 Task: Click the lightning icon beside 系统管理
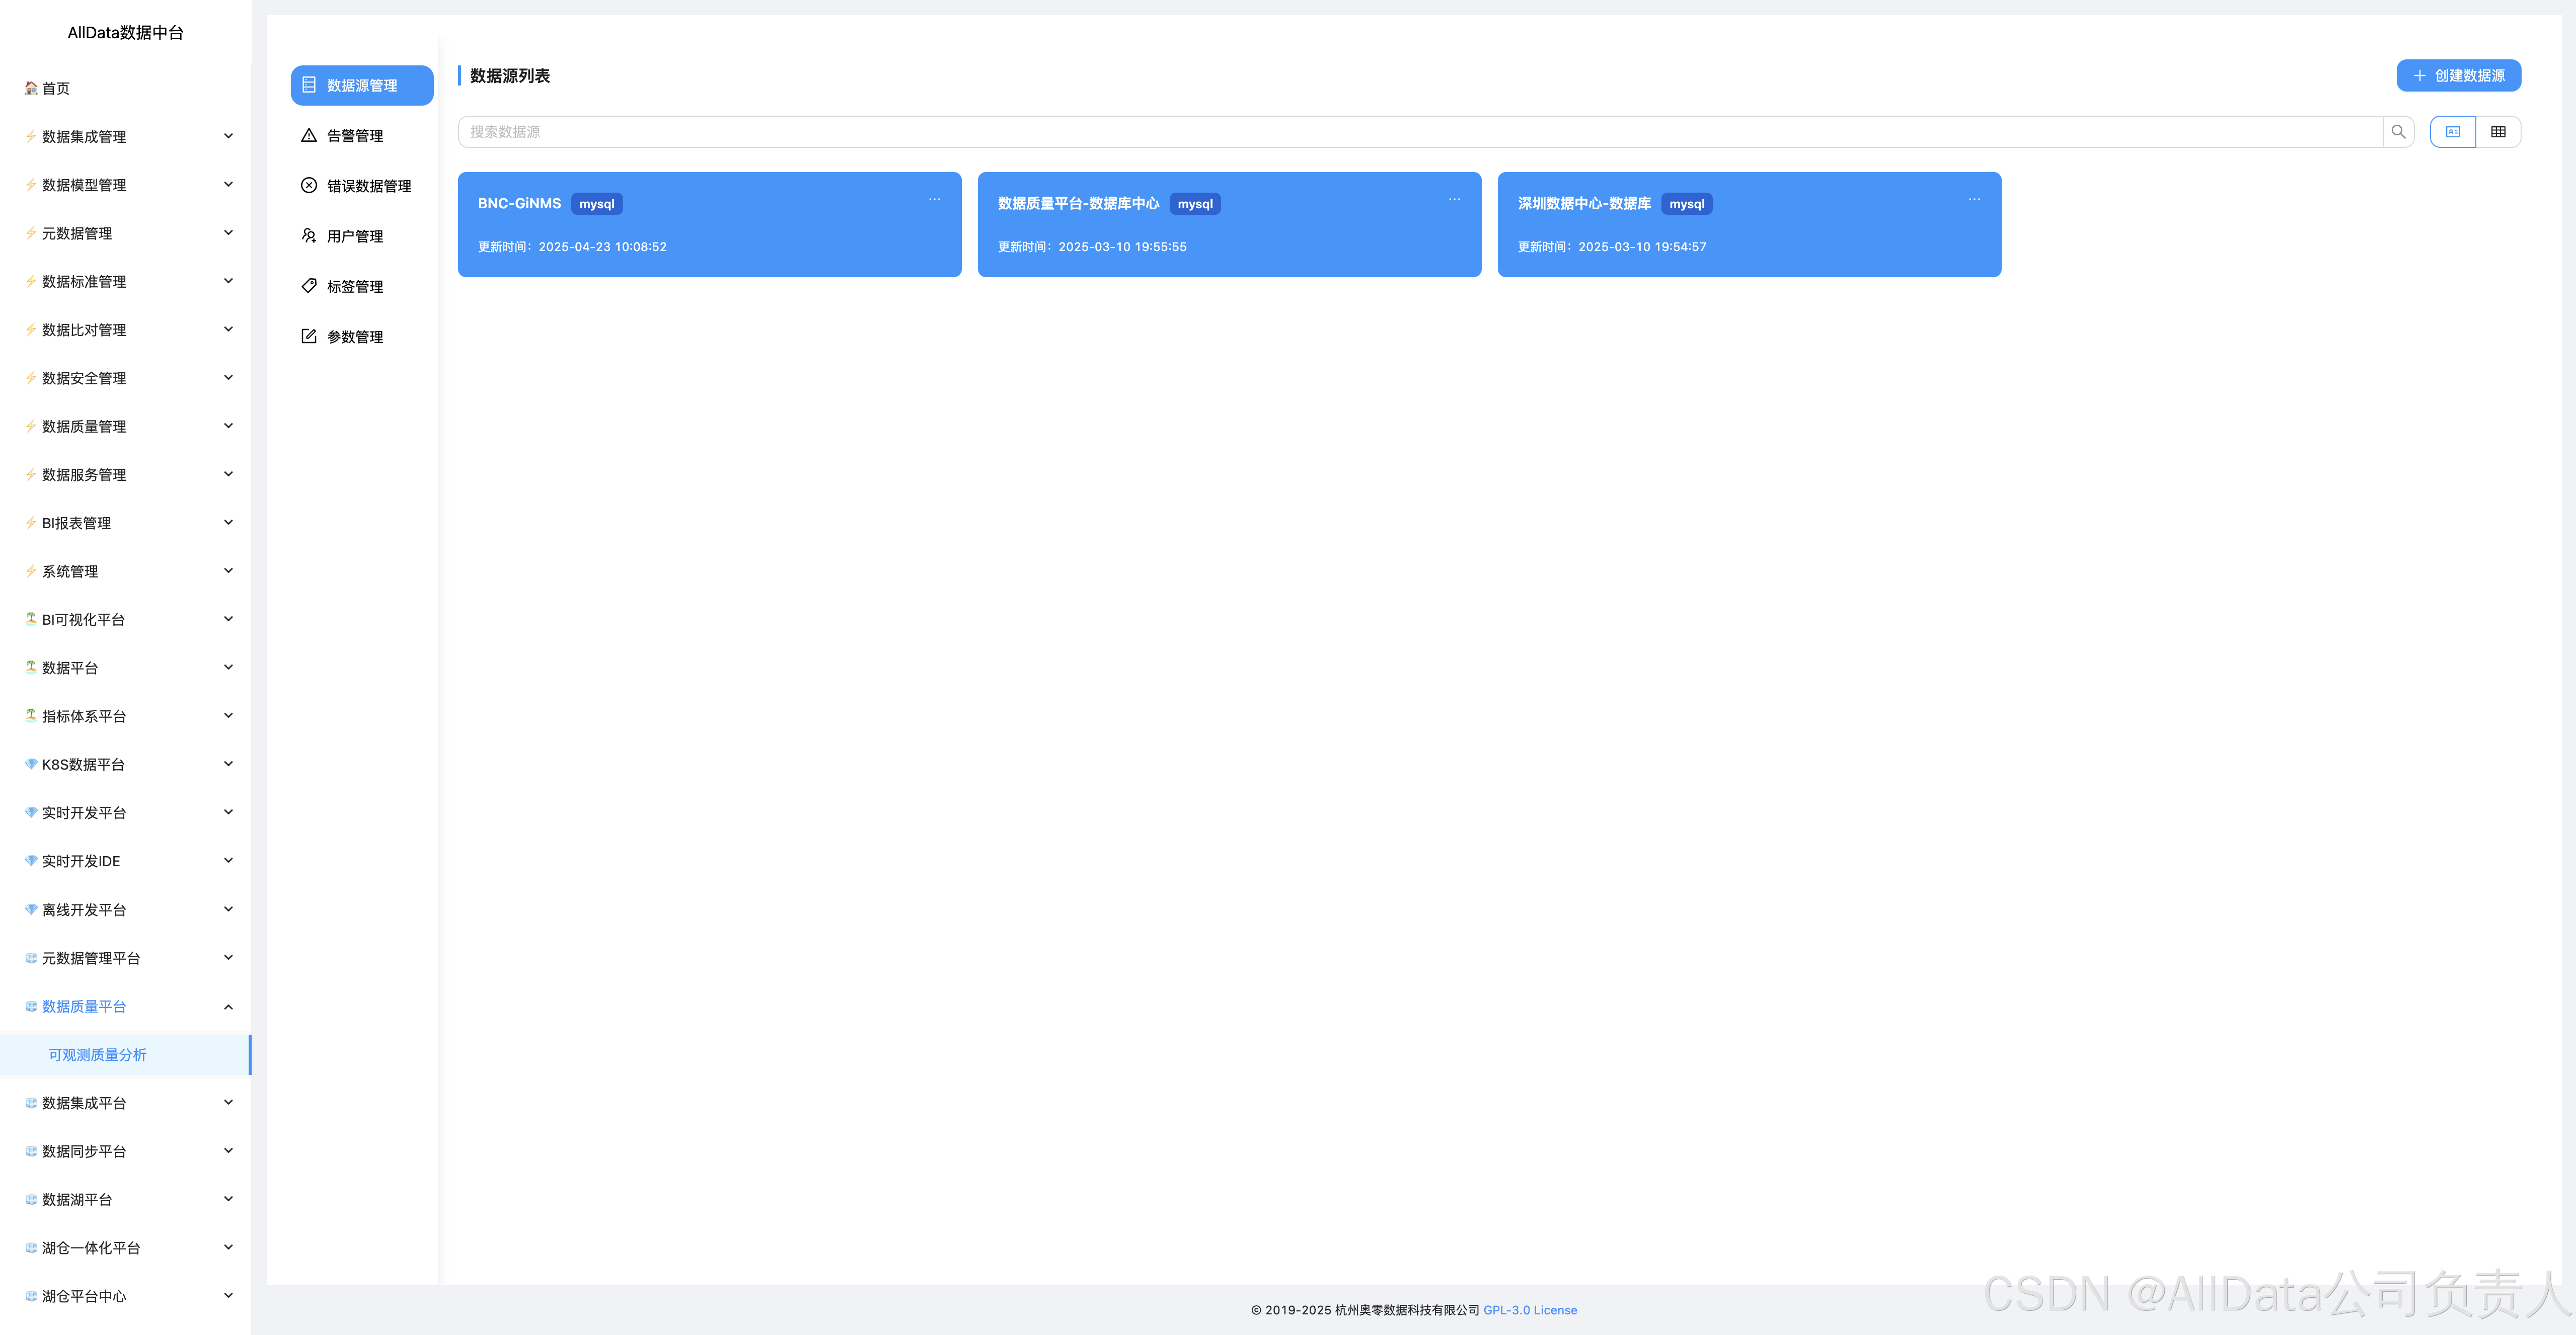[31, 571]
